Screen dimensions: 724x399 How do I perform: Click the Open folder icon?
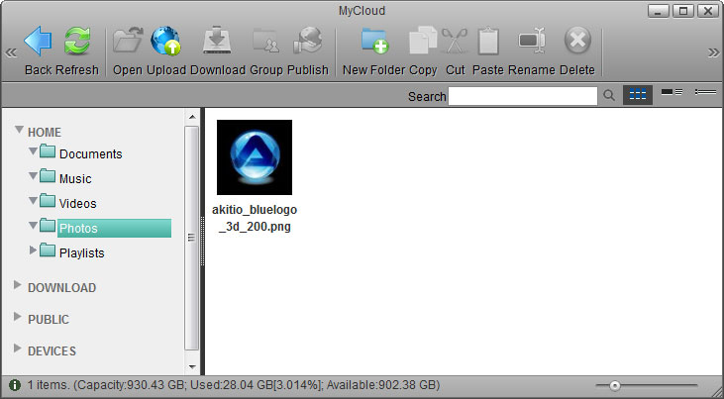[x=128, y=42]
